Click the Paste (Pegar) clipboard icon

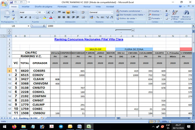(x=7, y=13)
